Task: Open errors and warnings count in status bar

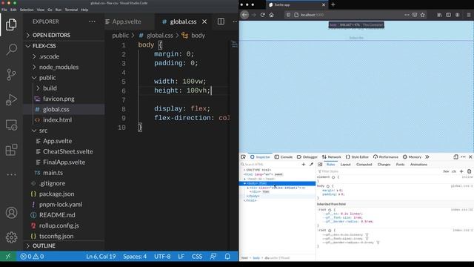Action: [x=32, y=257]
